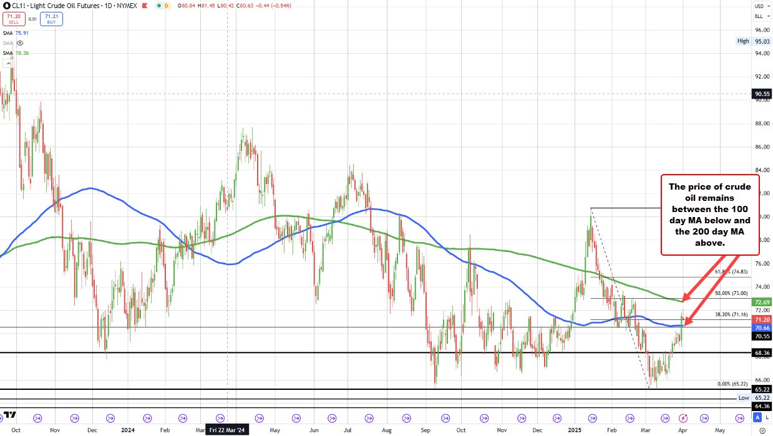Toggle visibility of the hidden SMA indicator
Screen dimensions: 773x436
tap(19, 43)
